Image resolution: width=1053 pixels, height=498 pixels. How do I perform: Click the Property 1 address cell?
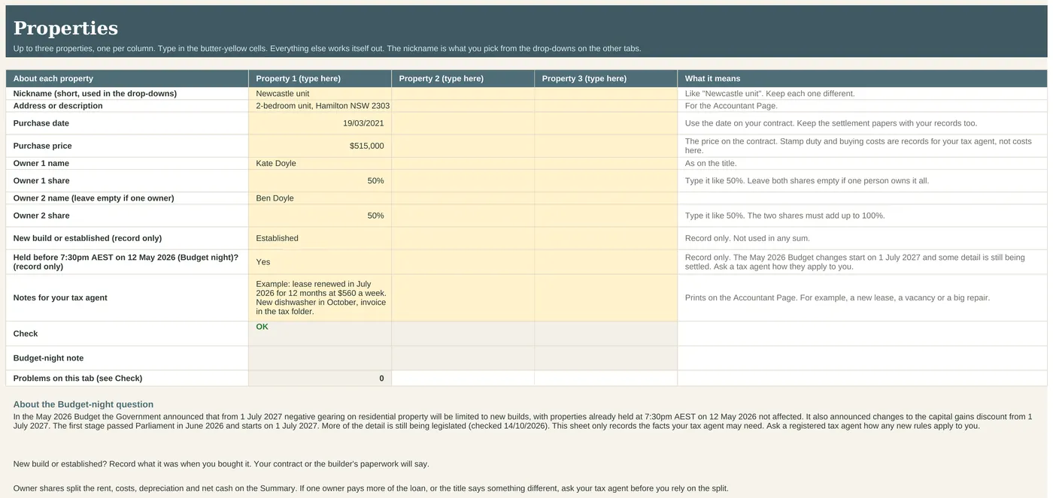(320, 106)
